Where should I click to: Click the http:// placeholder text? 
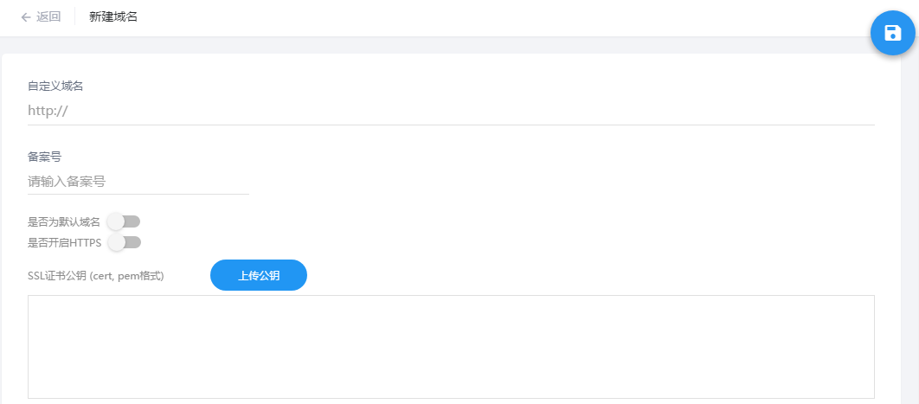[x=48, y=111]
